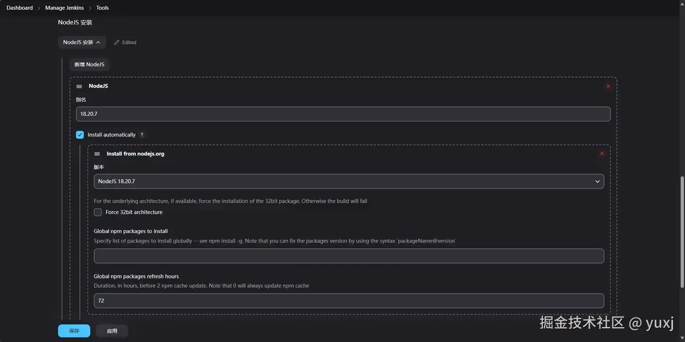The width and height of the screenshot is (685, 342).
Task: Click the page vertical scrollbar
Action: tap(682, 232)
